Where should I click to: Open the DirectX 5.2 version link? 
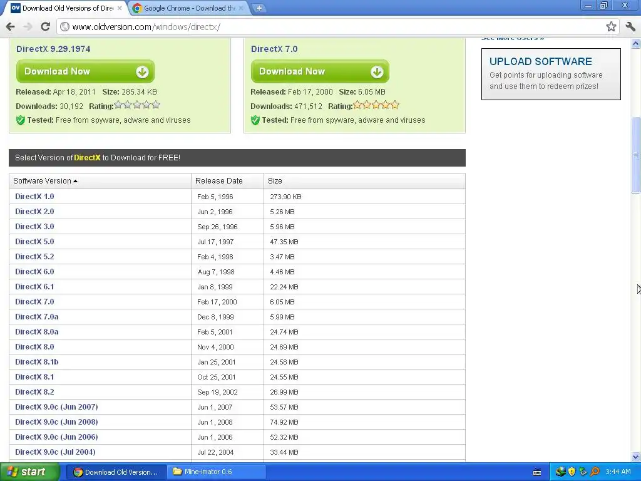[x=34, y=257]
